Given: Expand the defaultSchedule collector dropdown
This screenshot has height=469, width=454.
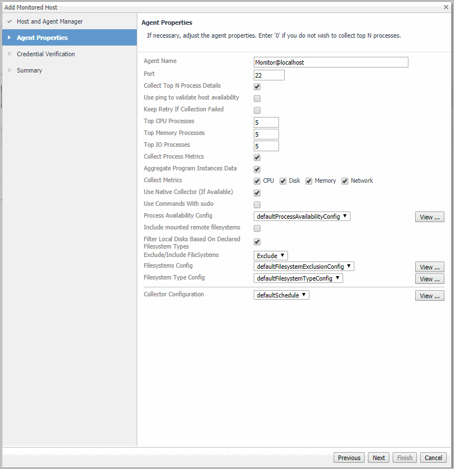Looking at the screenshot, I should [281, 295].
